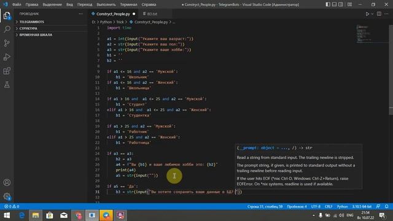Open notifications bell in status bar
The width and height of the screenshot is (393, 221).
(x=386, y=206)
